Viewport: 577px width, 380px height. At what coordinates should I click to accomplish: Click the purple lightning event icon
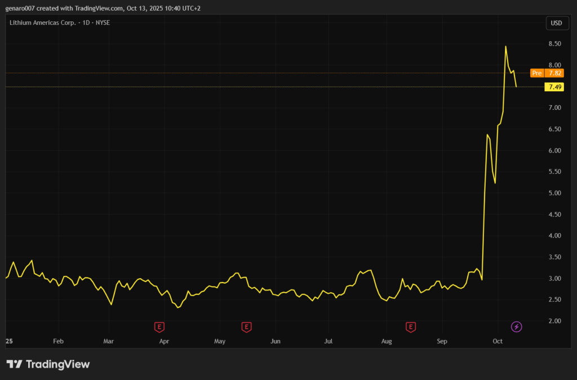[x=516, y=327]
